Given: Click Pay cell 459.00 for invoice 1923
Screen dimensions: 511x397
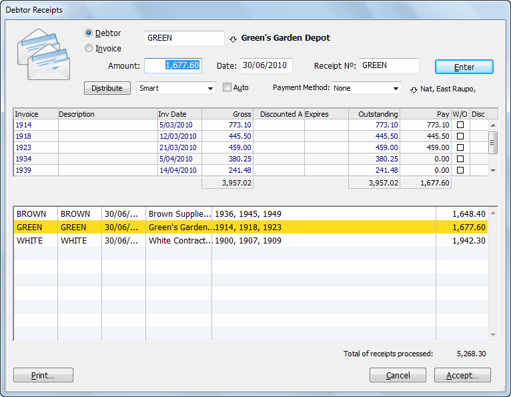Looking at the screenshot, I should (426, 147).
